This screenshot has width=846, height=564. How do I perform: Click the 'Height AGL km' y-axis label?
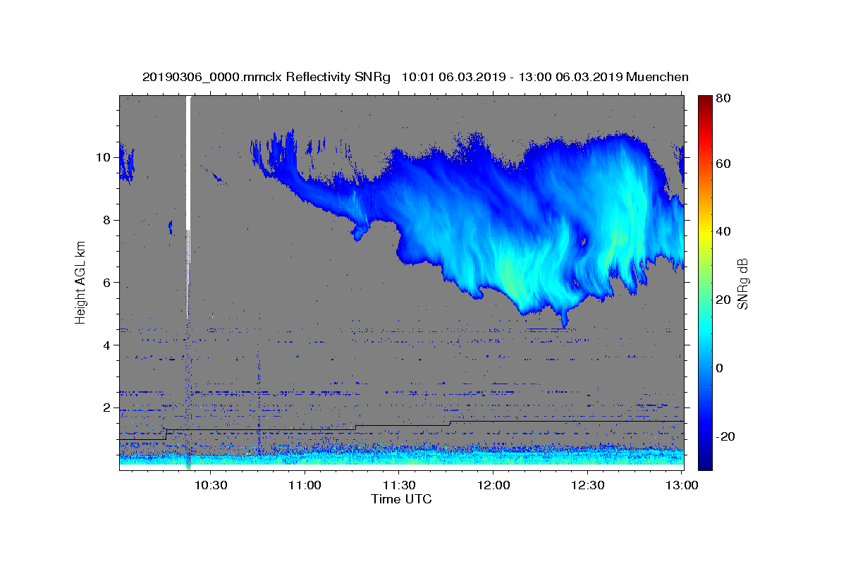pos(81,282)
